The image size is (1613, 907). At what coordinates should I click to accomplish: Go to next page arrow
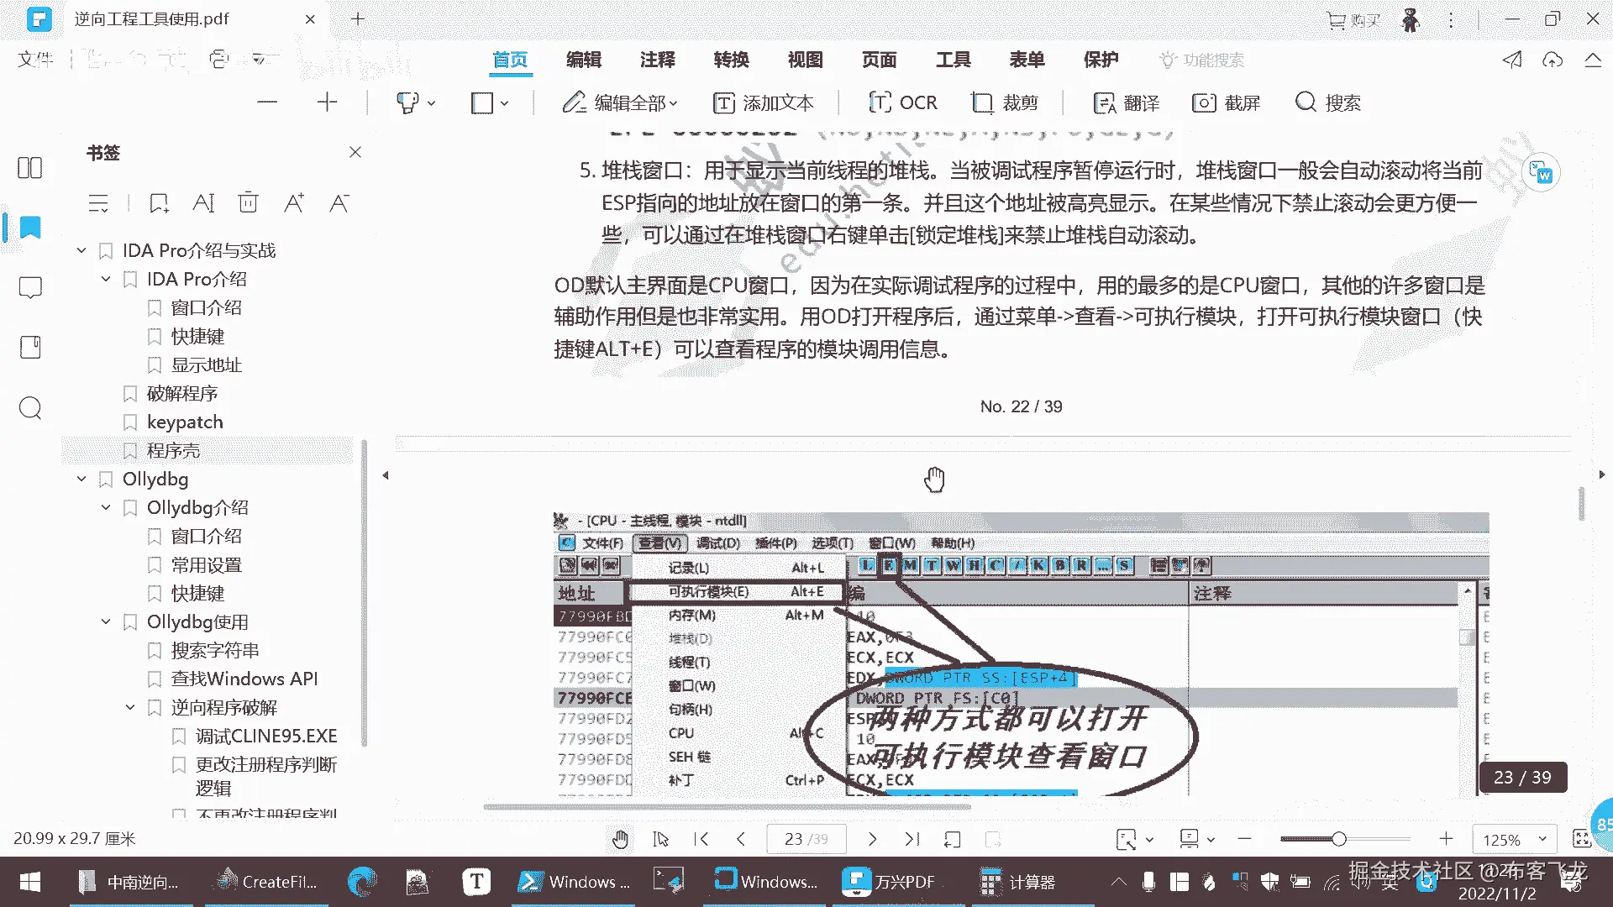[x=872, y=839]
